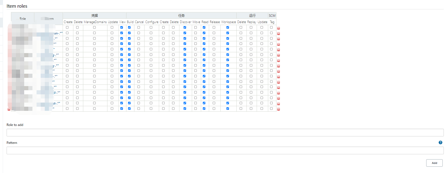This screenshot has height=173, width=446.
Task: Click the 凭据 group header
Action: point(95,15)
